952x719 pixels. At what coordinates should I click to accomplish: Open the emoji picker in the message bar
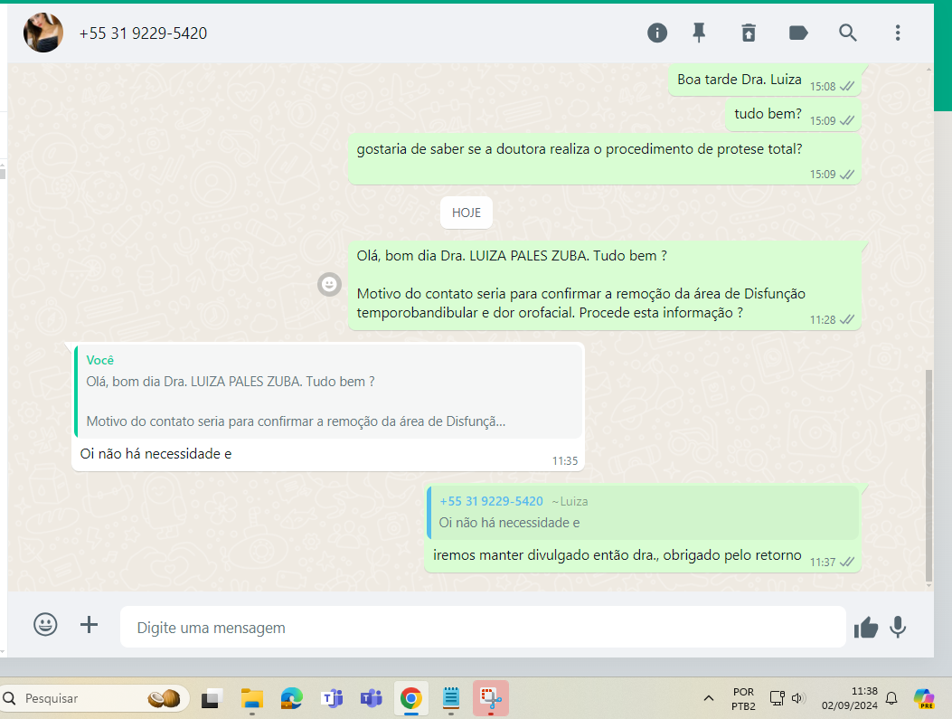point(45,624)
